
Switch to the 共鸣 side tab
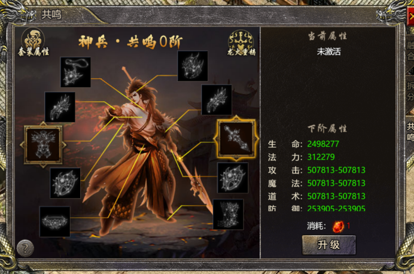pos(410,132)
